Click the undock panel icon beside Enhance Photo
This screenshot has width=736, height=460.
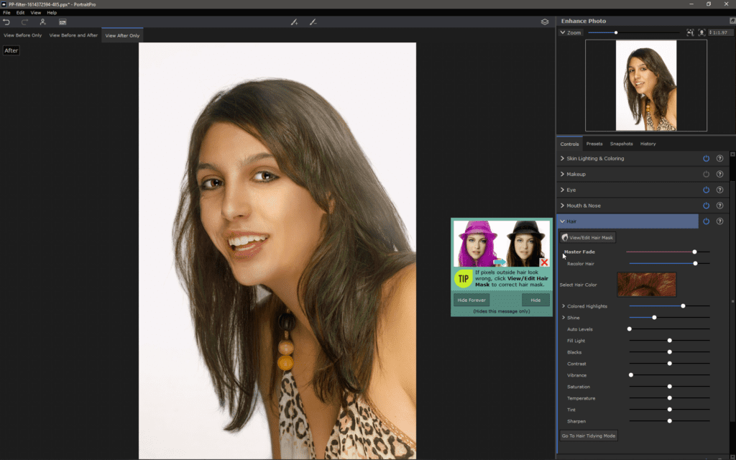(x=732, y=21)
